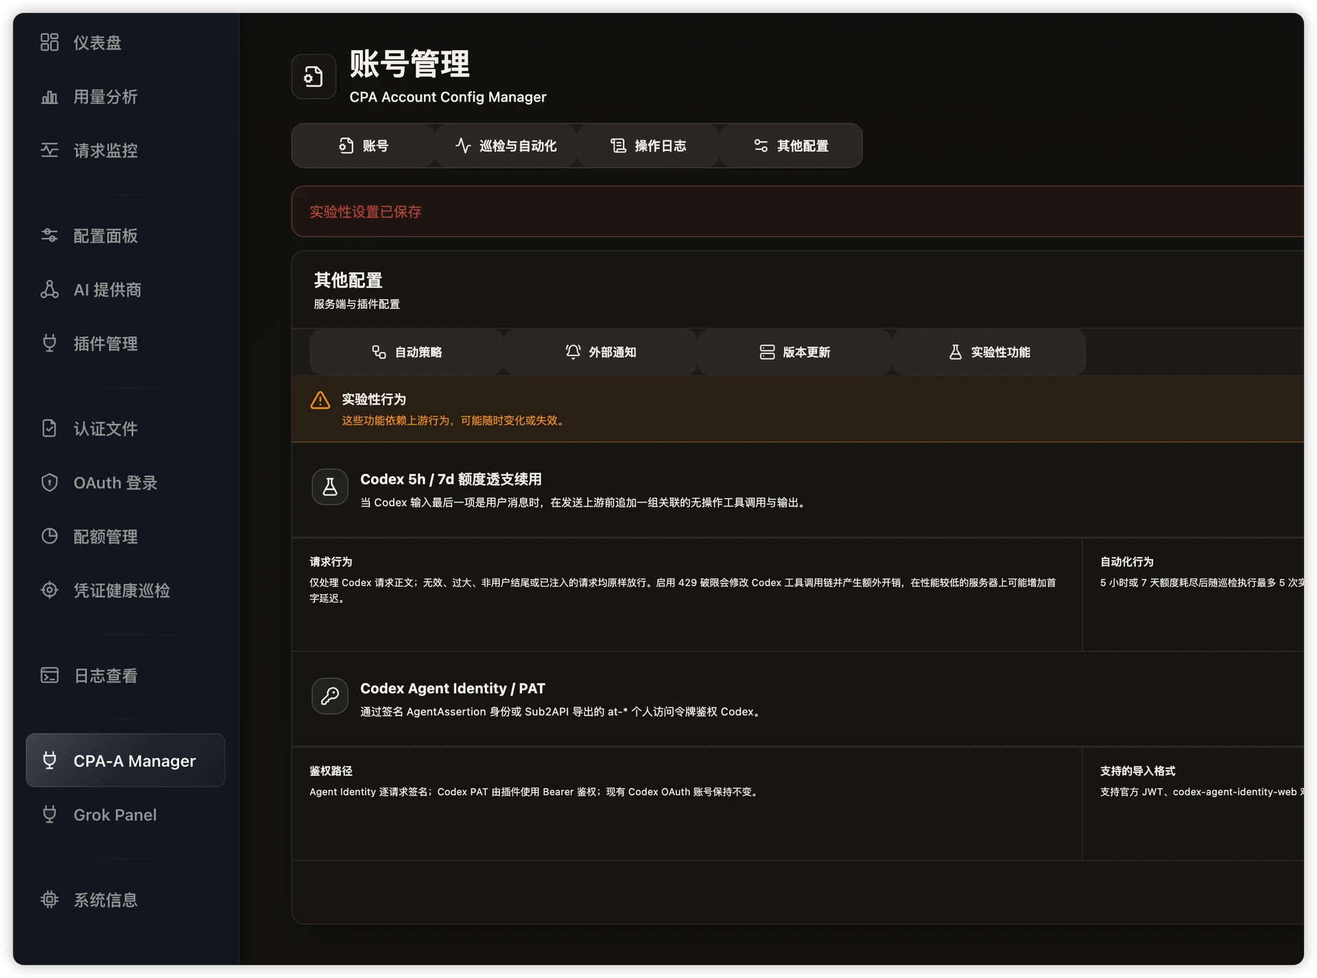This screenshot has width=1317, height=978.
Task: Click the flask icon beside Codex 5h / 7d
Action: coord(330,487)
